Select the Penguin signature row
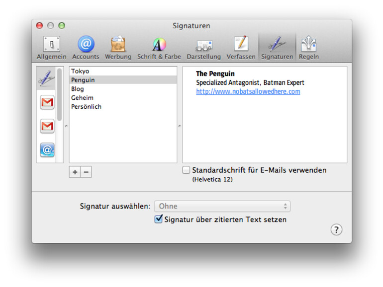The height and width of the screenshot is (287, 383). 123,80
